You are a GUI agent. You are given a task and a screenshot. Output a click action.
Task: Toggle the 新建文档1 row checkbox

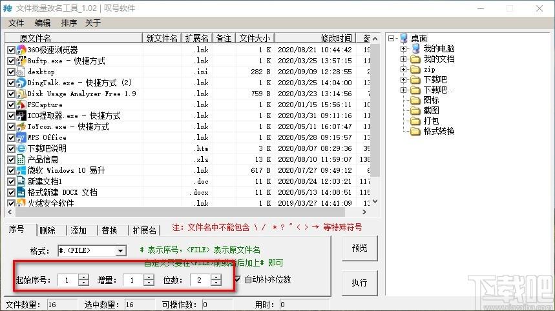pos(11,181)
